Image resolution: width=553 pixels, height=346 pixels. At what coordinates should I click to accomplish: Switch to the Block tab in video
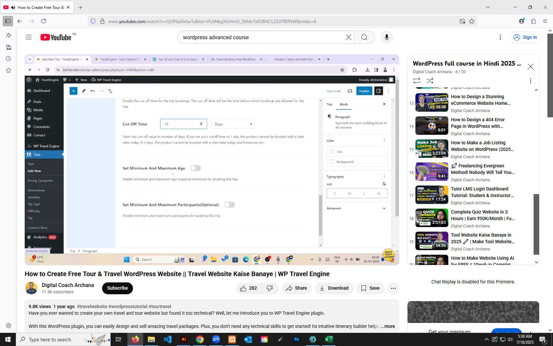pos(344,104)
